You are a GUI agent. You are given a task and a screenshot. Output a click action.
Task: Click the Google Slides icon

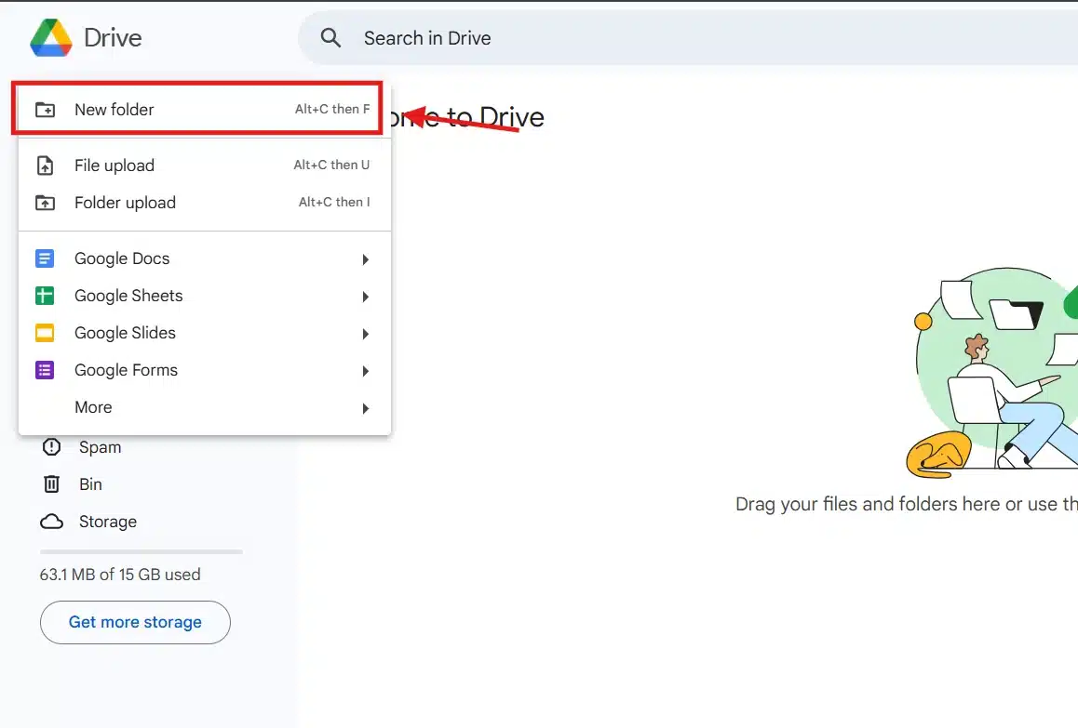(45, 333)
